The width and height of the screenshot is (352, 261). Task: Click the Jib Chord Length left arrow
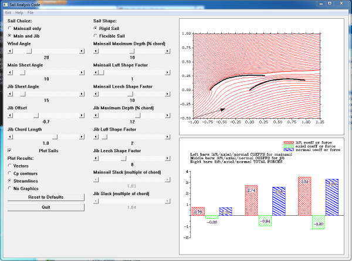(x=9, y=136)
